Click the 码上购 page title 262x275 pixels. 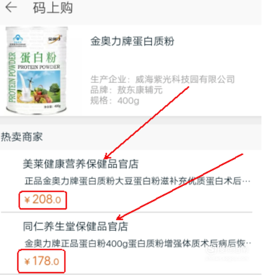coord(53,8)
